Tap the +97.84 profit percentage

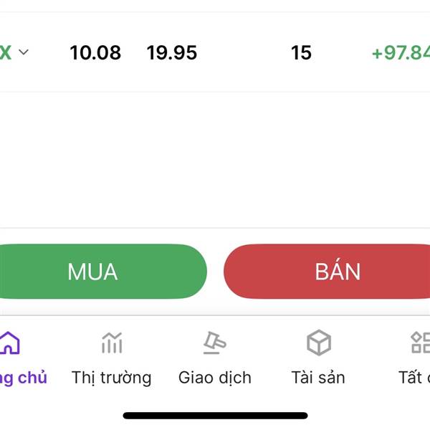tap(401, 52)
